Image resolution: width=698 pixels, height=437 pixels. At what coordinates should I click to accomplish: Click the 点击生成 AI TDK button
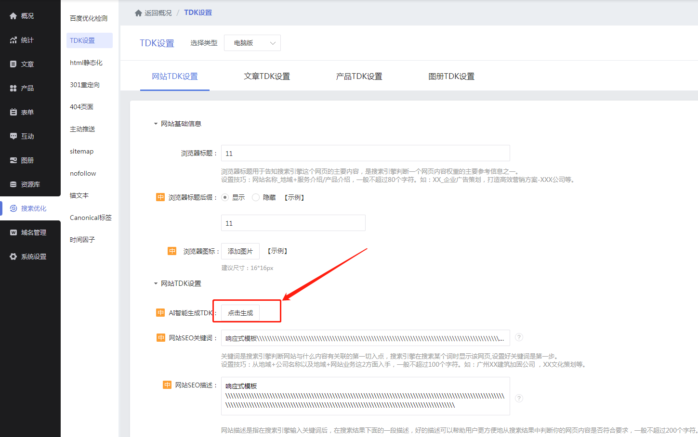click(240, 313)
